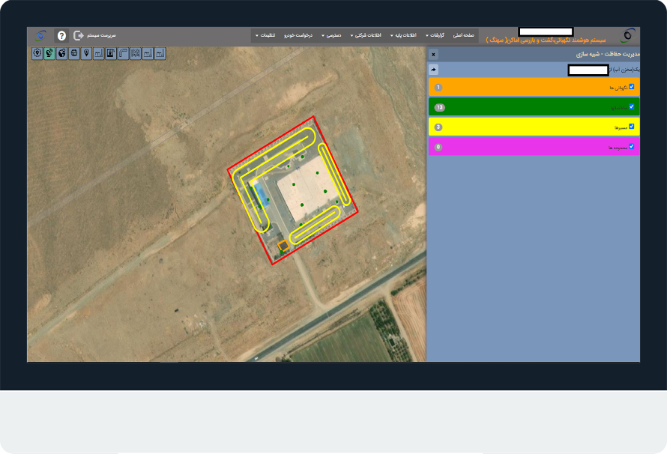Select the globe map tool icon
Image resolution: width=667 pixels, height=454 pixels.
click(61, 53)
